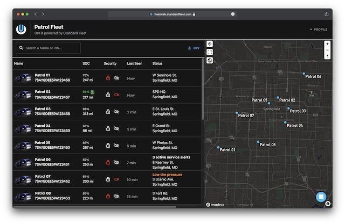This screenshot has width=345, height=224.
Task: Click the Patrol 04 marker on the map
Action: pyautogui.click(x=285, y=122)
